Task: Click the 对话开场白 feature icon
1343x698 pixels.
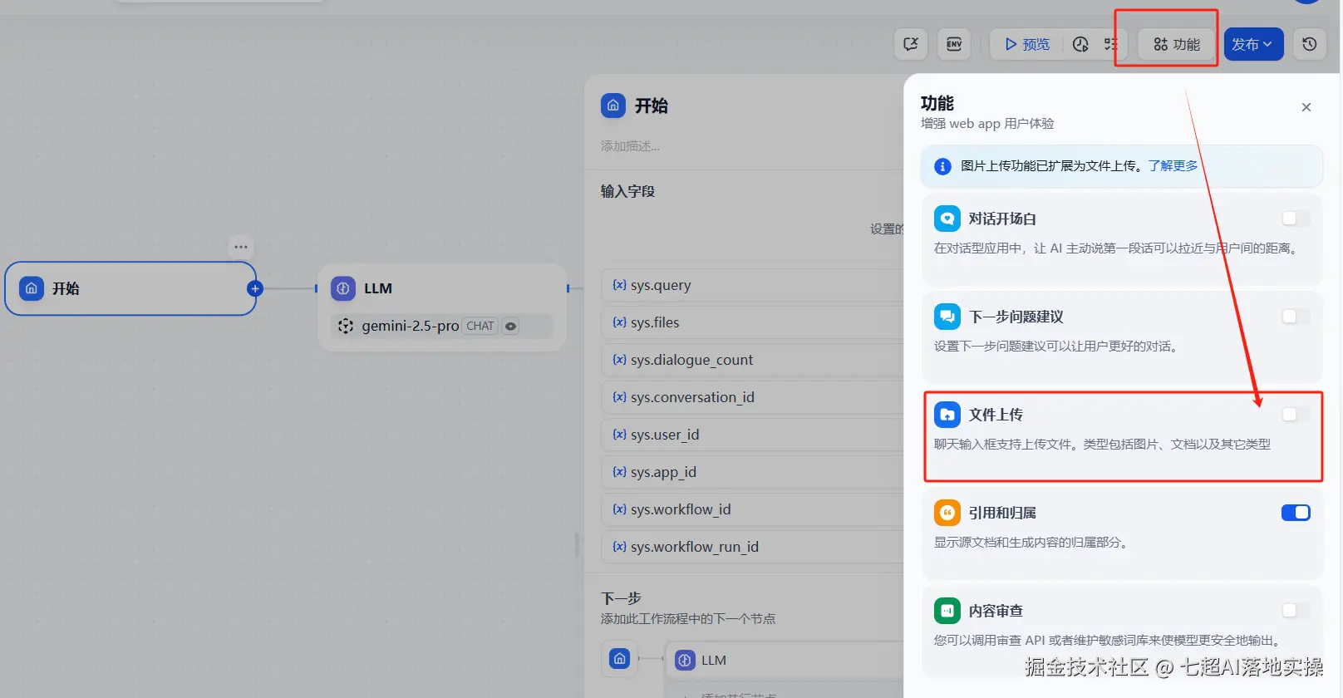Action: coord(947,219)
